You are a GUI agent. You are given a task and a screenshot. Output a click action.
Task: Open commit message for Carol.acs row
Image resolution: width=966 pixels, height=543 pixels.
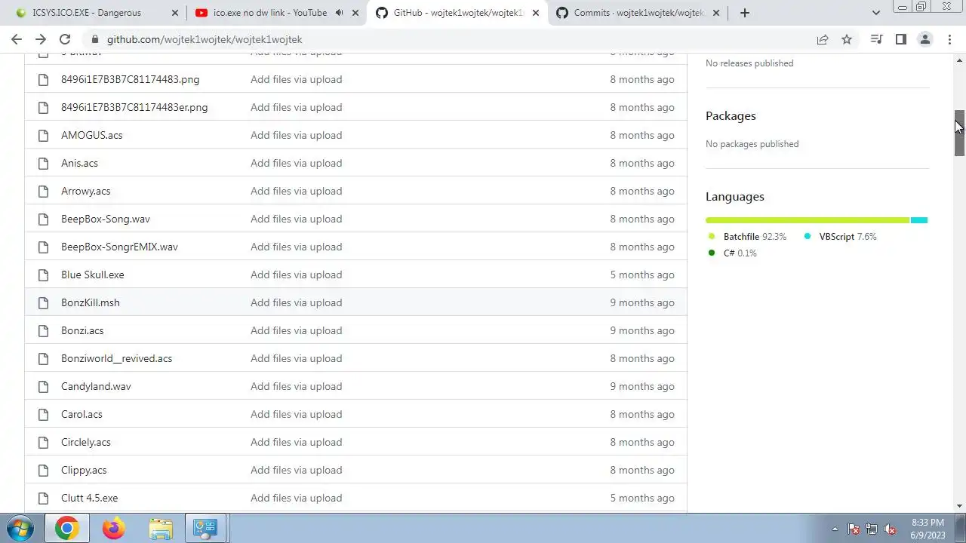tap(296, 414)
